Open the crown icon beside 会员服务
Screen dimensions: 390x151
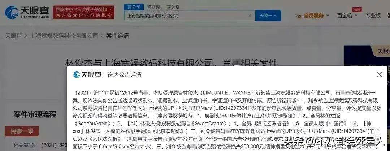click(x=299, y=16)
